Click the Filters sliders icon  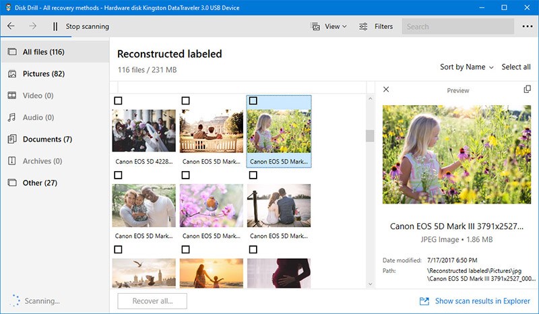coord(363,26)
